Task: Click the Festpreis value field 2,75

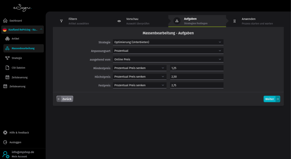Action: (x=197, y=85)
